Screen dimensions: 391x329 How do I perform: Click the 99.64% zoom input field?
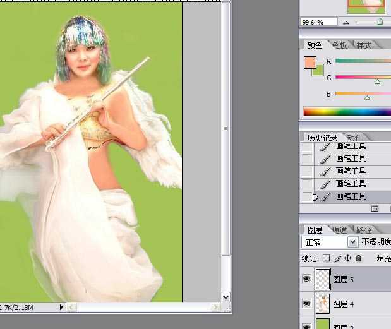tap(320, 22)
